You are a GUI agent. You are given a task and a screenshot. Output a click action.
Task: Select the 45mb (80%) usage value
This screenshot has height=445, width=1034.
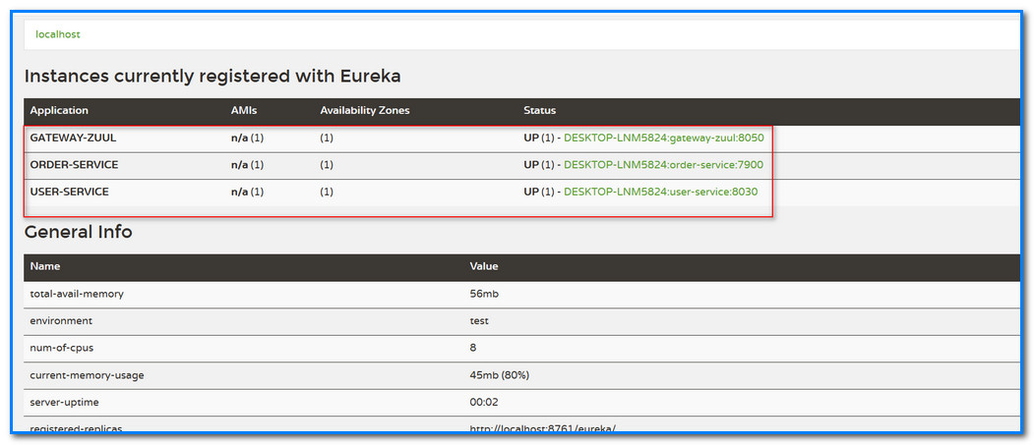pyautogui.click(x=499, y=375)
